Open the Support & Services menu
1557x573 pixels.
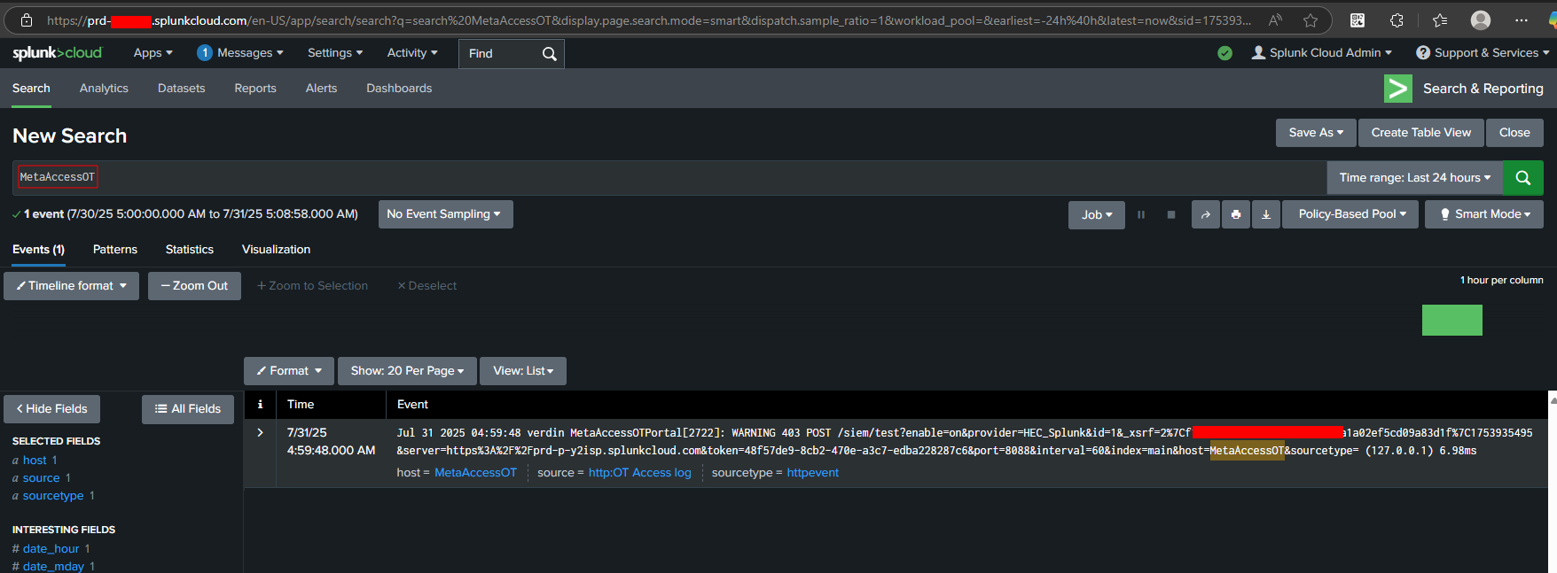[x=1483, y=53]
